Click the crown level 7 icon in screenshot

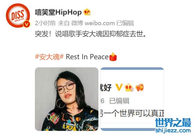click(x=129, y=87)
